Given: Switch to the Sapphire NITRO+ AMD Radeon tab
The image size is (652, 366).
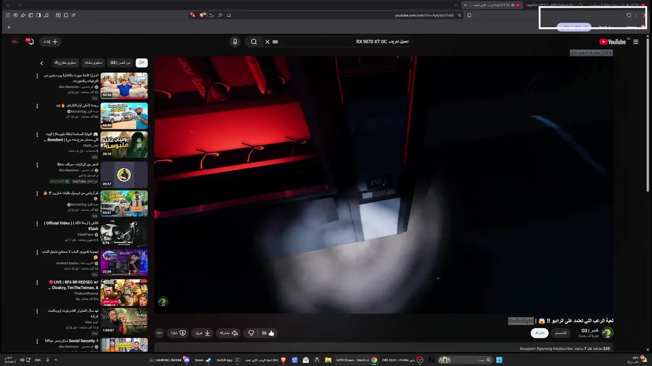Looking at the screenshot, I should tap(549, 5).
